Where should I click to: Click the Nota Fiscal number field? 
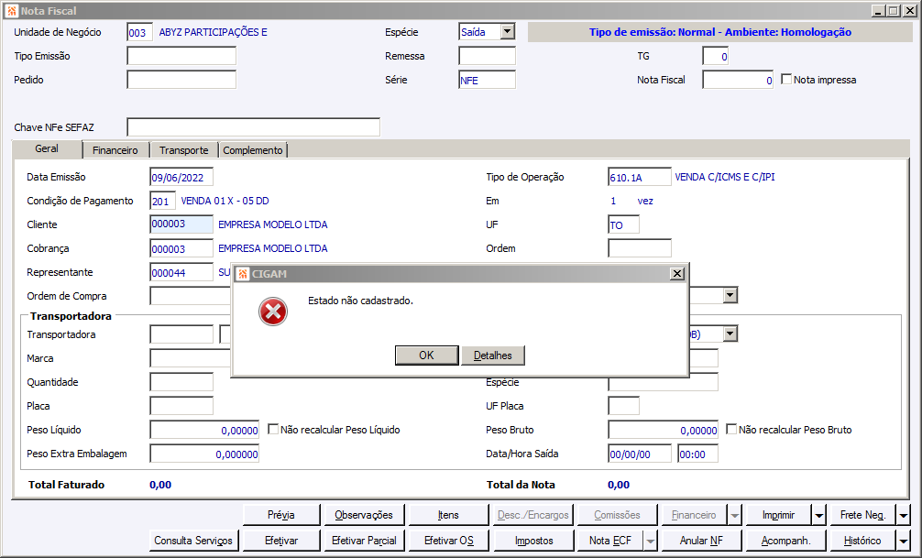(x=738, y=80)
